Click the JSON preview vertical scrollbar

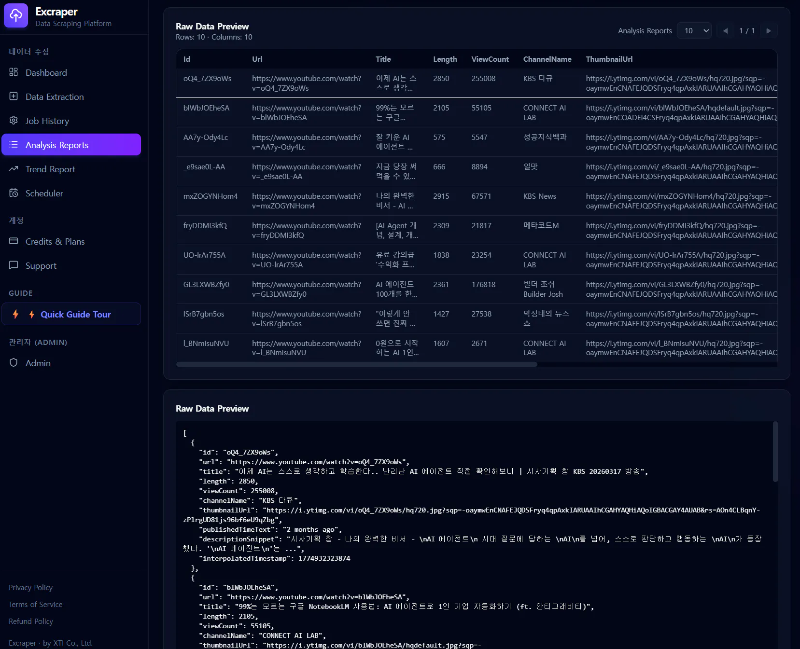pyautogui.click(x=775, y=452)
